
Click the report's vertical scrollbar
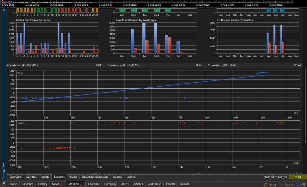(x=305, y=106)
